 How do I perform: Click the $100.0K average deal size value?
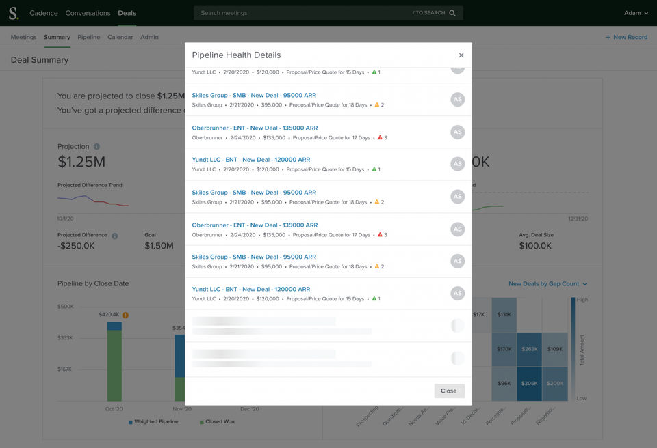pos(535,246)
